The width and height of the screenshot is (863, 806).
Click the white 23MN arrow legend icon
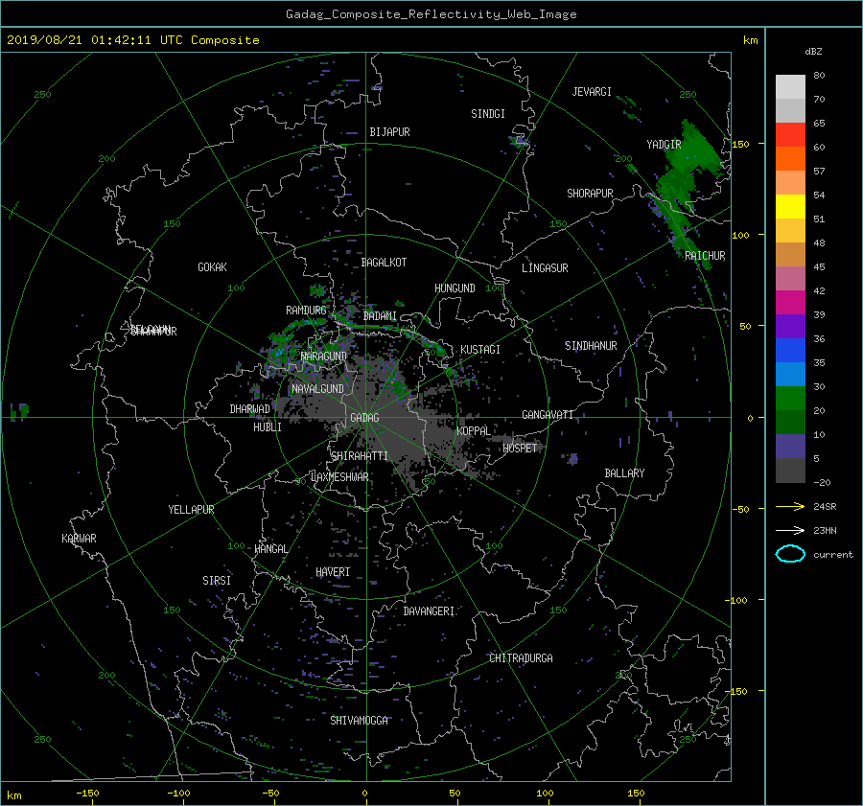(x=790, y=530)
